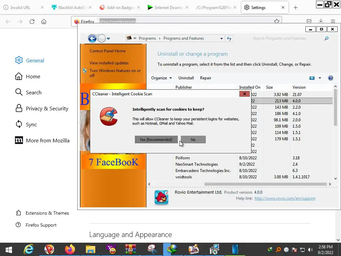Viewport: 341px width, 256px height.
Task: Open a new Firefox tab
Action: coord(295,8)
